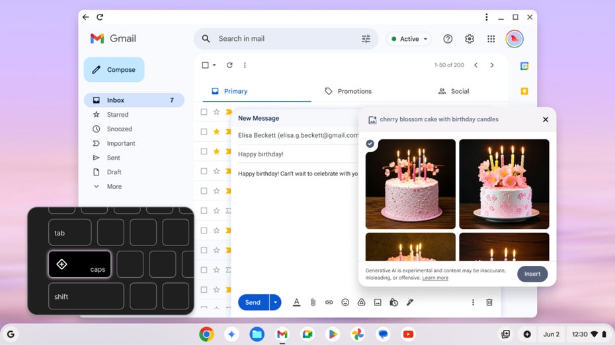Click the recipient field with Elisa Beckett
Image resolution: width=615 pixels, height=345 pixels.
click(x=298, y=135)
